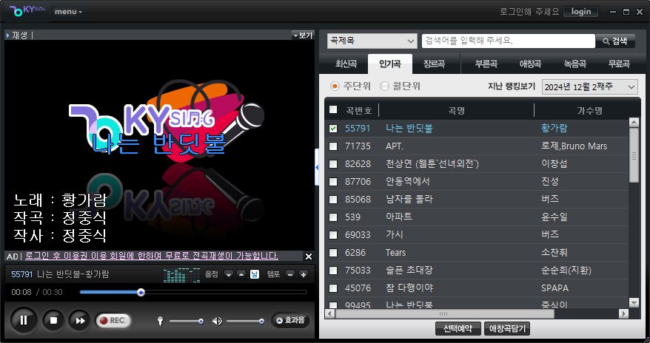
Task: Click the speaker volume slider handle
Action: point(261,321)
